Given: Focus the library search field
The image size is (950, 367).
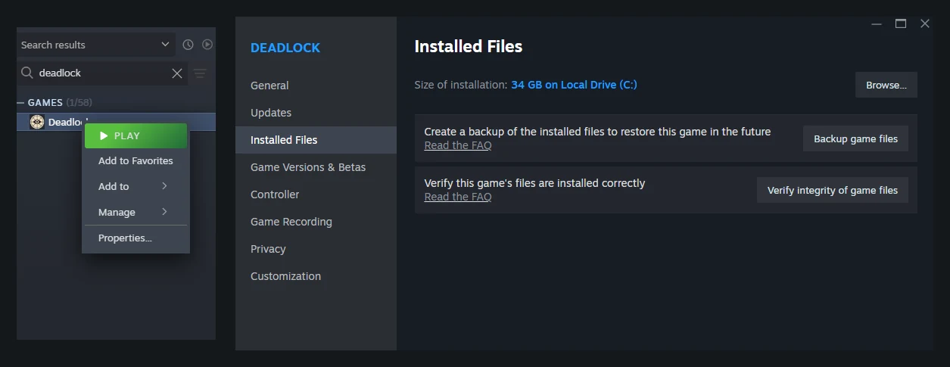Looking at the screenshot, I should [x=102, y=73].
